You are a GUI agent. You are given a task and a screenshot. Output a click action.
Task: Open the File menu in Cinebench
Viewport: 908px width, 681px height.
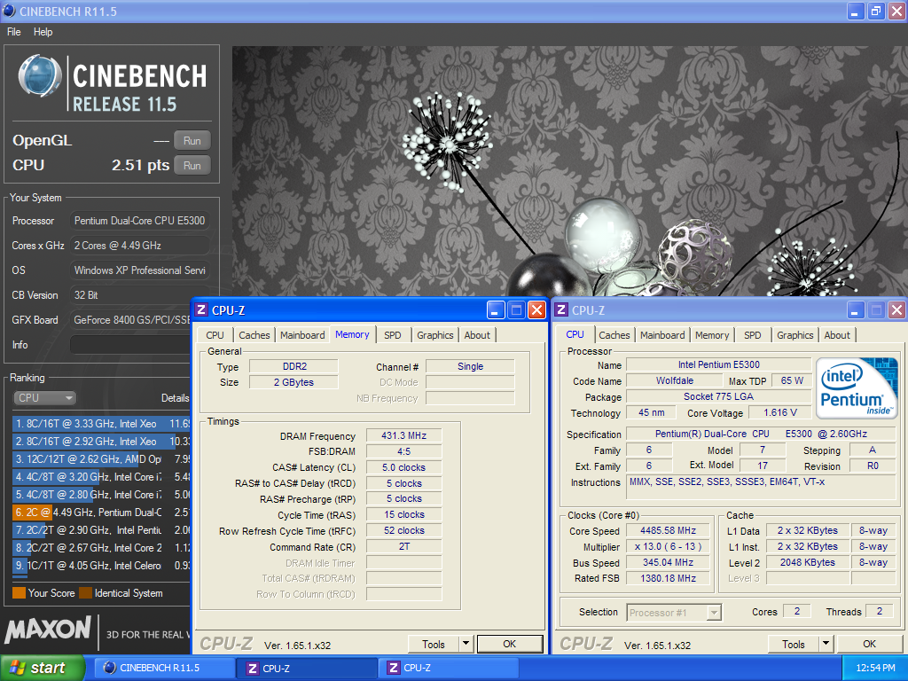[14, 32]
